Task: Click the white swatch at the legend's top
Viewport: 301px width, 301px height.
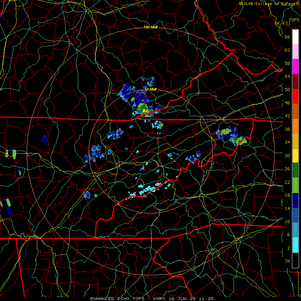Action: point(295,37)
